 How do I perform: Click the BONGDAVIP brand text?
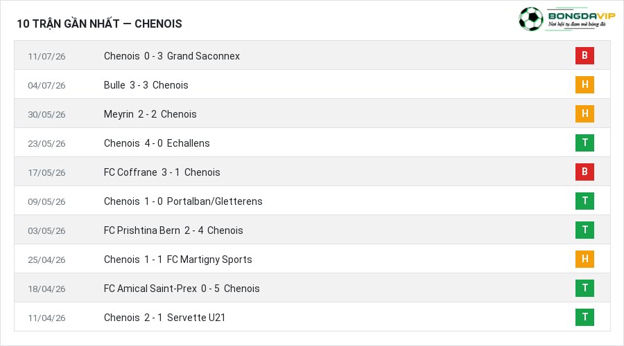[582, 16]
